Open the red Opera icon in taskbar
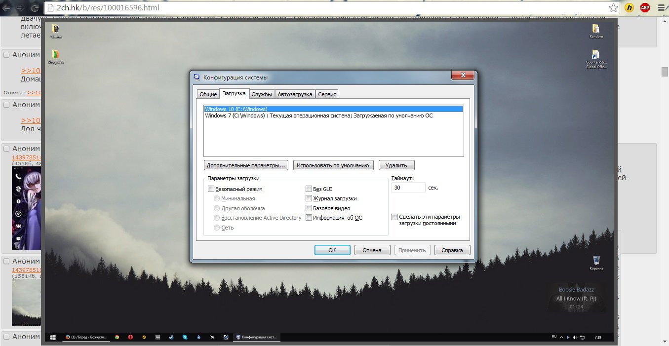The height and width of the screenshot is (346, 669). pyautogui.click(x=130, y=338)
